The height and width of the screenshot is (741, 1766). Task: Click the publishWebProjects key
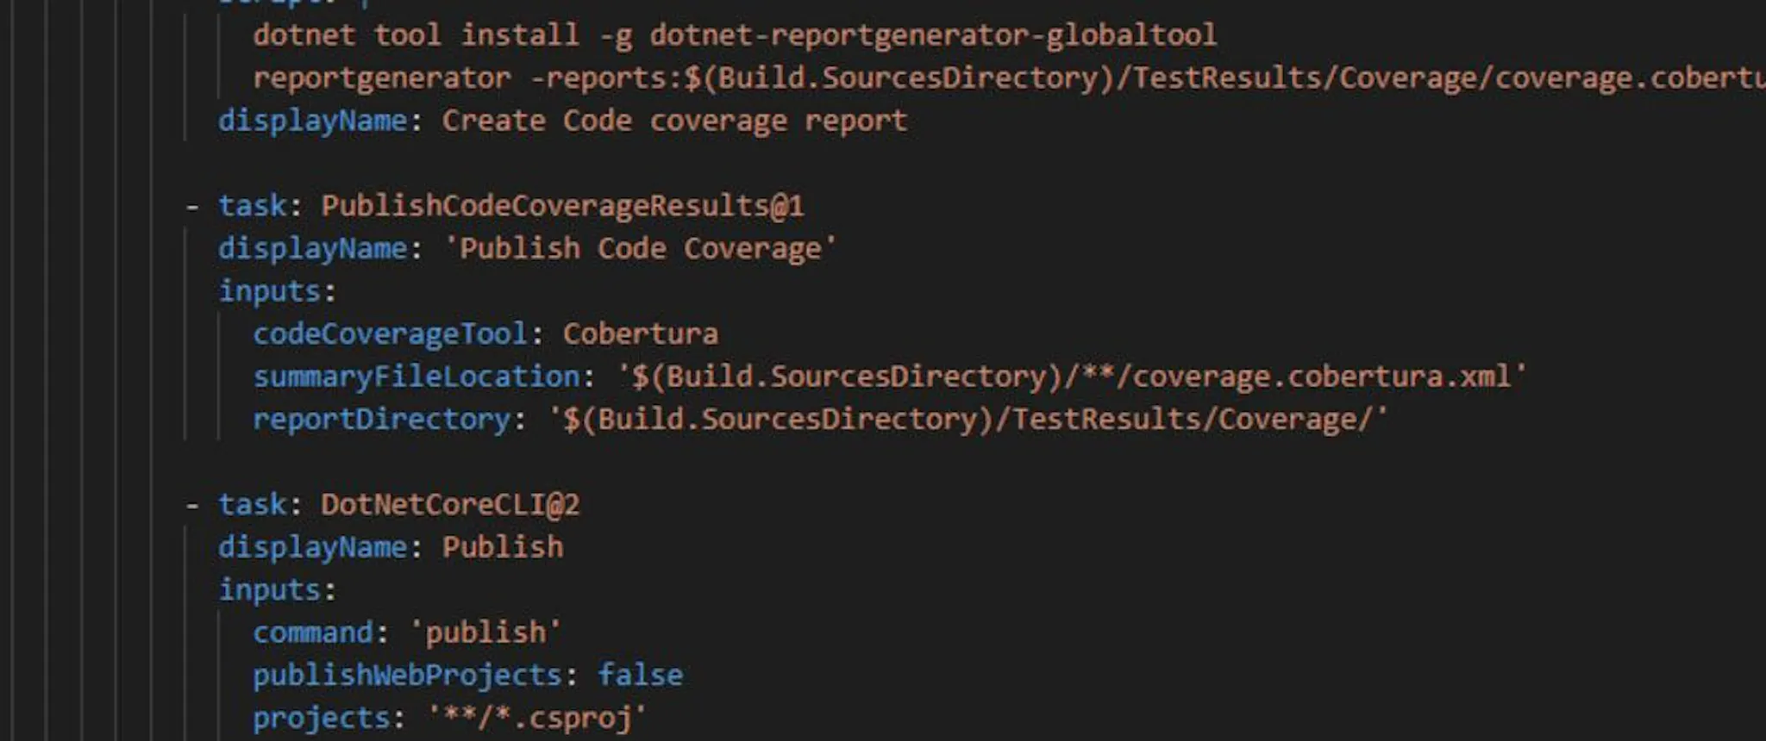pyautogui.click(x=407, y=676)
